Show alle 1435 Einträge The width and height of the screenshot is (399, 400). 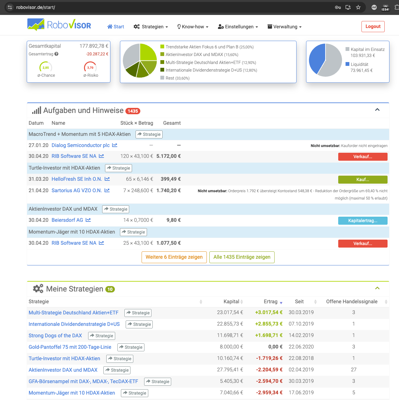[242, 257]
